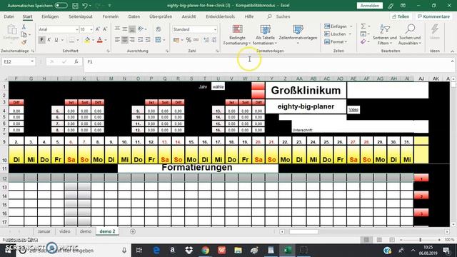457x257 pixels.
Task: Click the fill color bucket icon
Action: [87, 40]
